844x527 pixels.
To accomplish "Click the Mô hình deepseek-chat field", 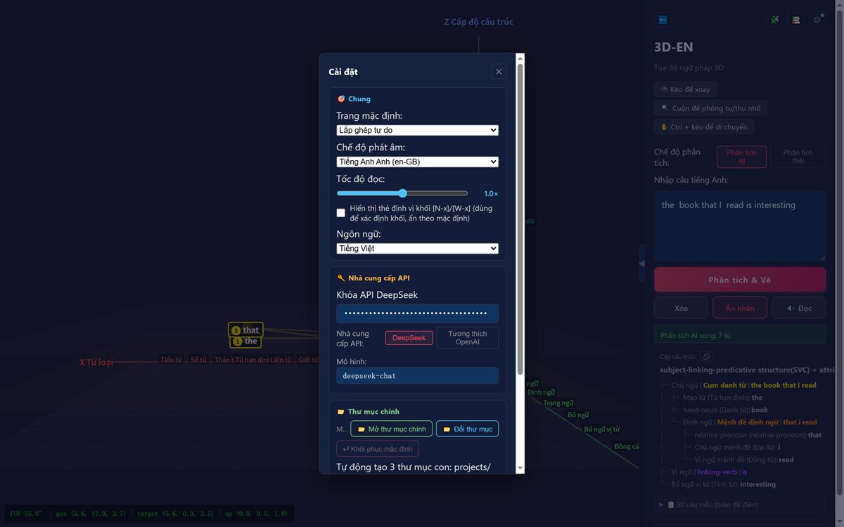I will [418, 376].
